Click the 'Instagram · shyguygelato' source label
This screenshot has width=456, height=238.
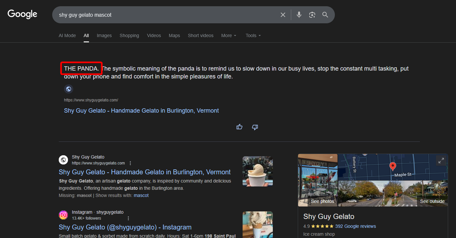(x=98, y=212)
